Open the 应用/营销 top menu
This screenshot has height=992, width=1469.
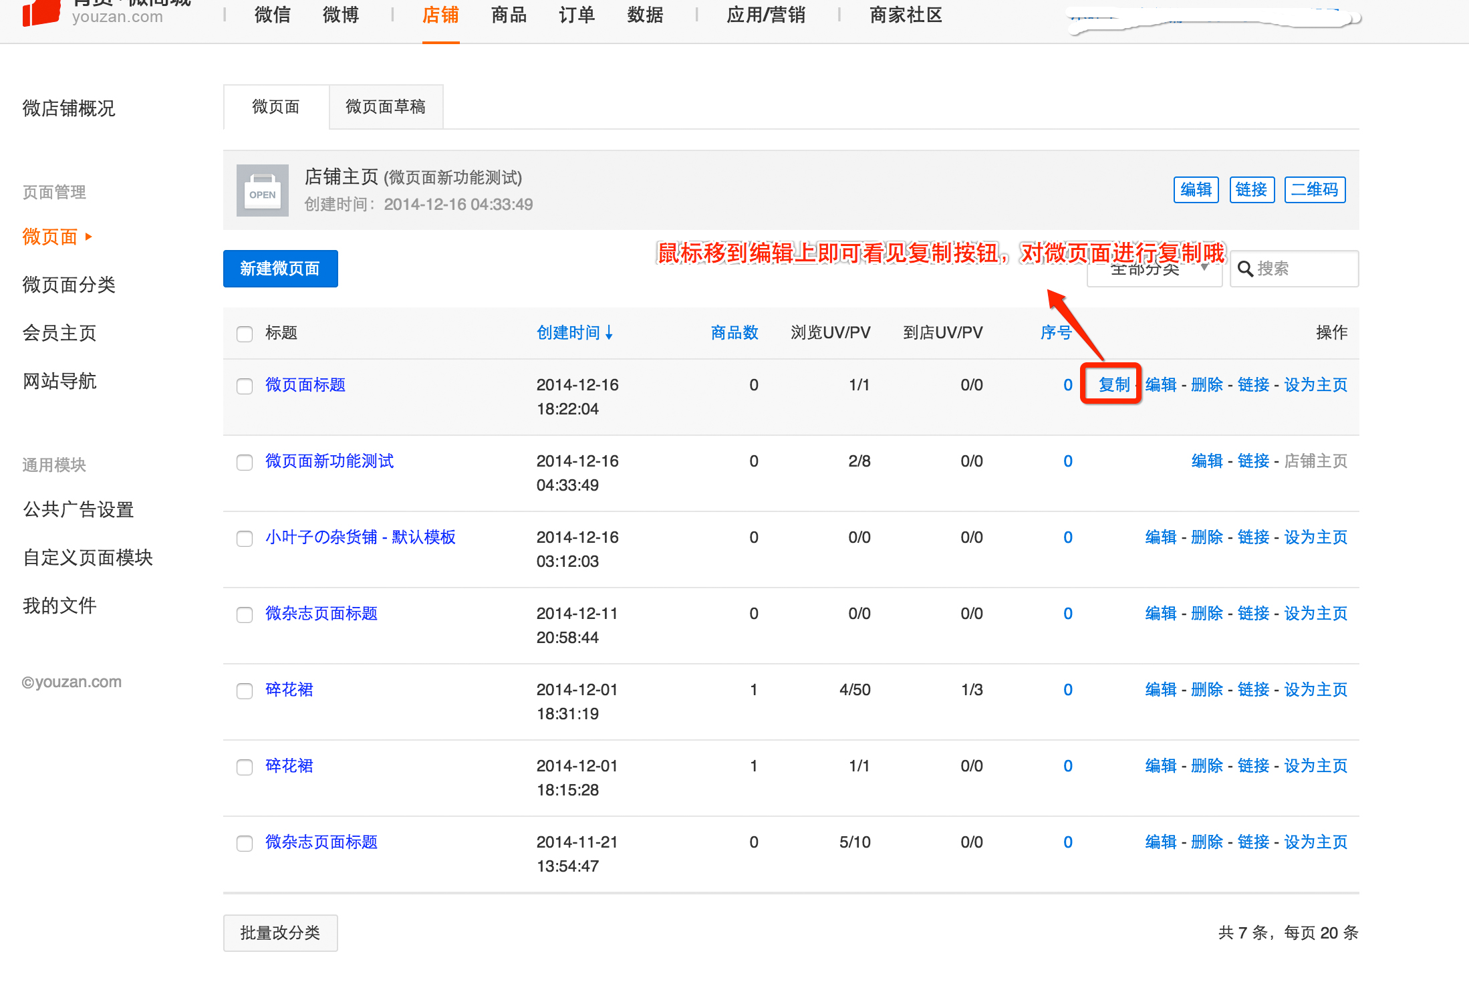point(766,15)
